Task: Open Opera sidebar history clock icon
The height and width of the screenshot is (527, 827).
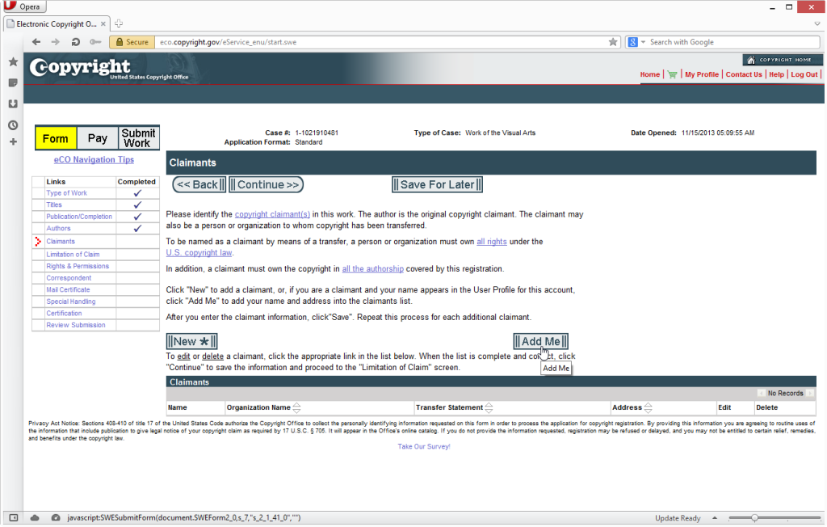Action: (13, 125)
